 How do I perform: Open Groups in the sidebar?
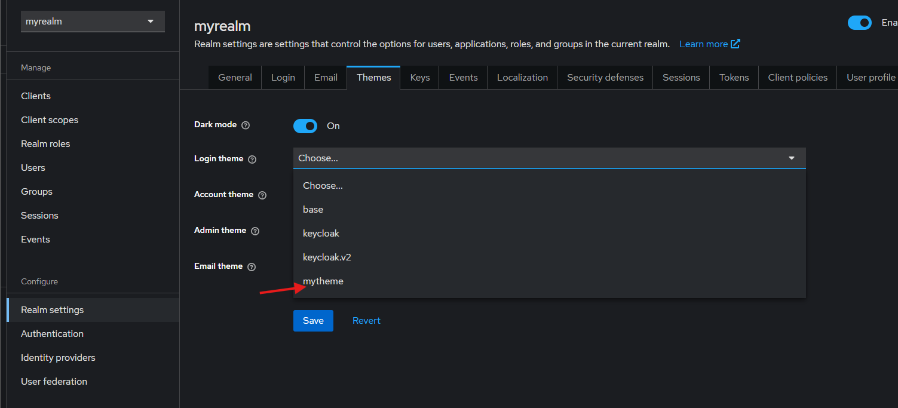click(x=93, y=192)
